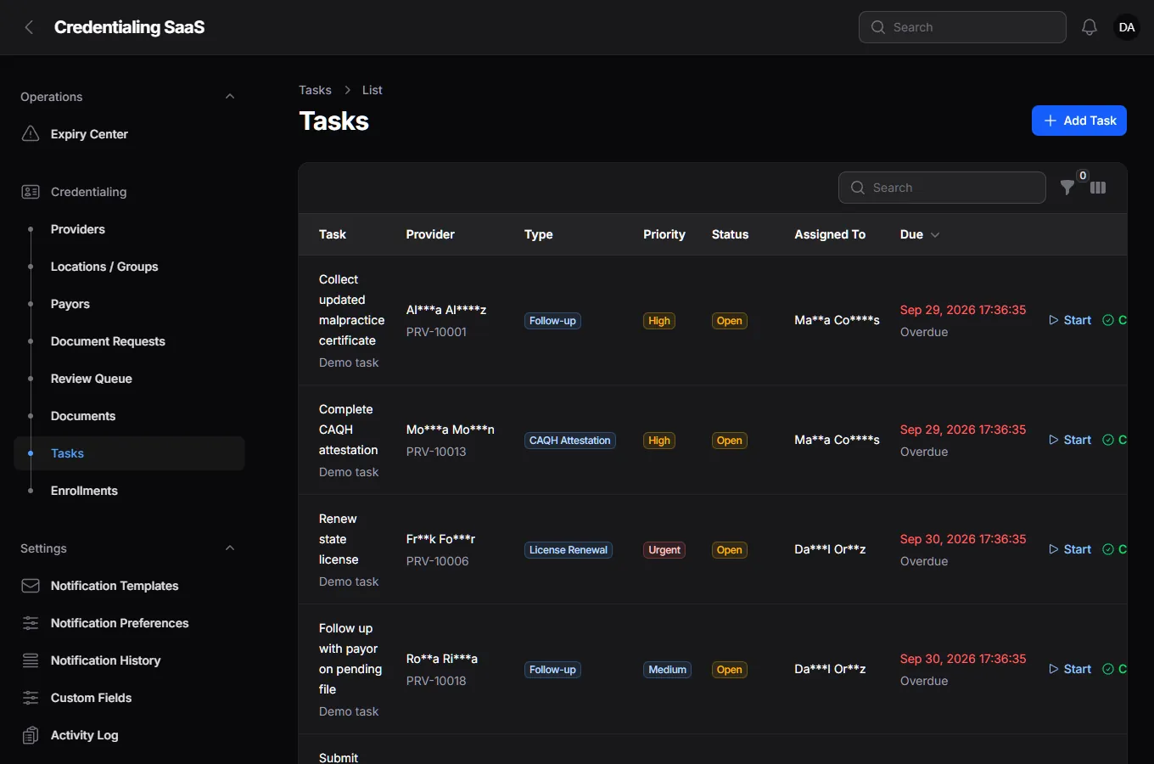The width and height of the screenshot is (1154, 764).
Task: Click the Expiry Center warning icon
Action: (31, 134)
